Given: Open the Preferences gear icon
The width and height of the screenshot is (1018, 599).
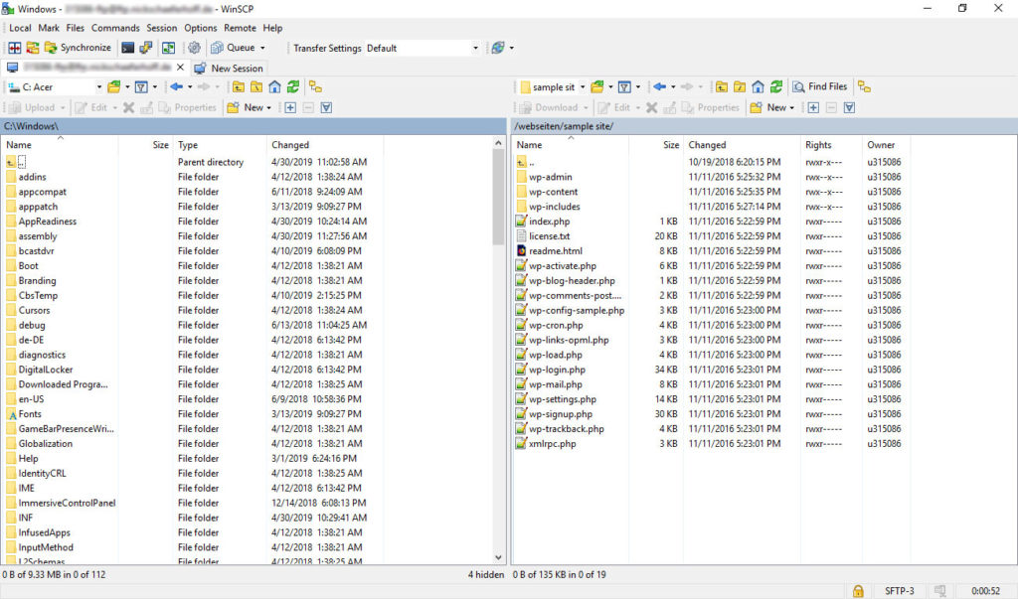Looking at the screenshot, I should coord(193,47).
